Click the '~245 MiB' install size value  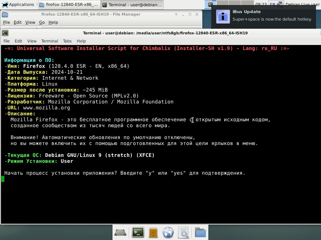(95, 90)
